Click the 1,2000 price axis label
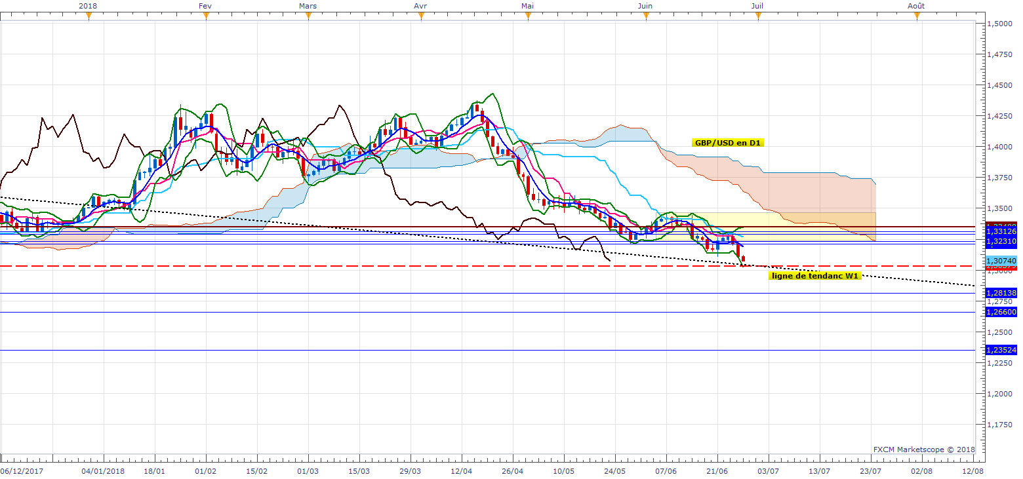Screen dimensions: 1023x479 pyautogui.click(x=1001, y=394)
